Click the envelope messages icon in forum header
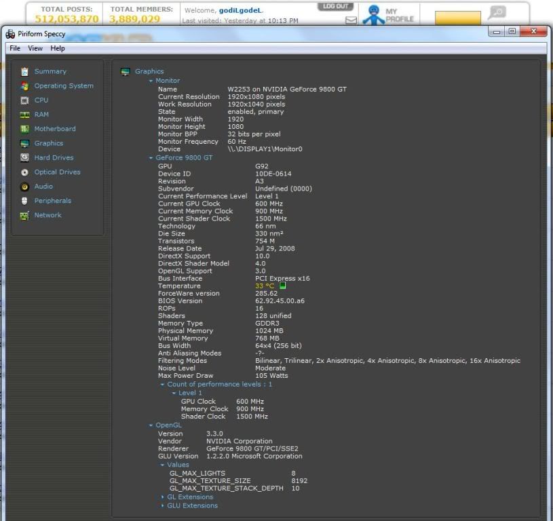 coord(351,20)
